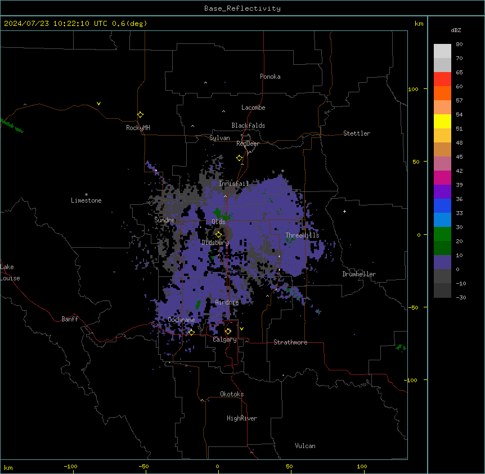Click the white plus marker northwest of Drumheller
Viewport: 485px width, 474px height.
coord(344,211)
